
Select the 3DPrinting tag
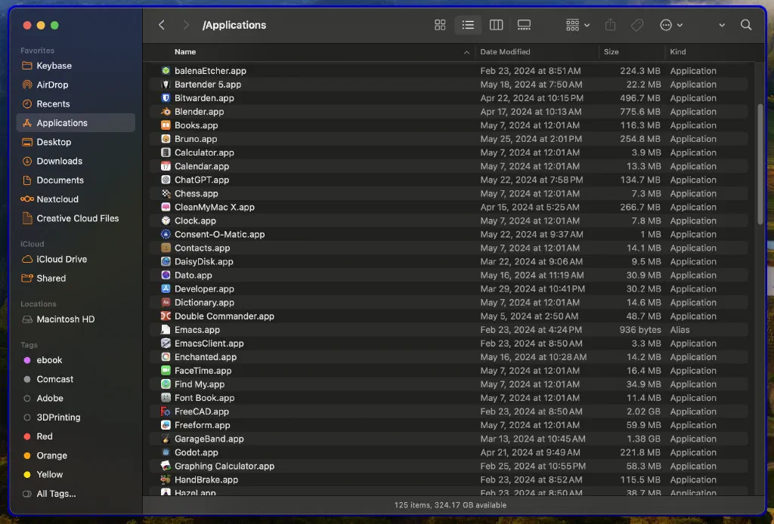point(76,418)
